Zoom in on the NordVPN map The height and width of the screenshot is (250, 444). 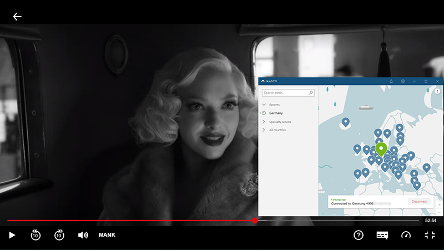440,204
